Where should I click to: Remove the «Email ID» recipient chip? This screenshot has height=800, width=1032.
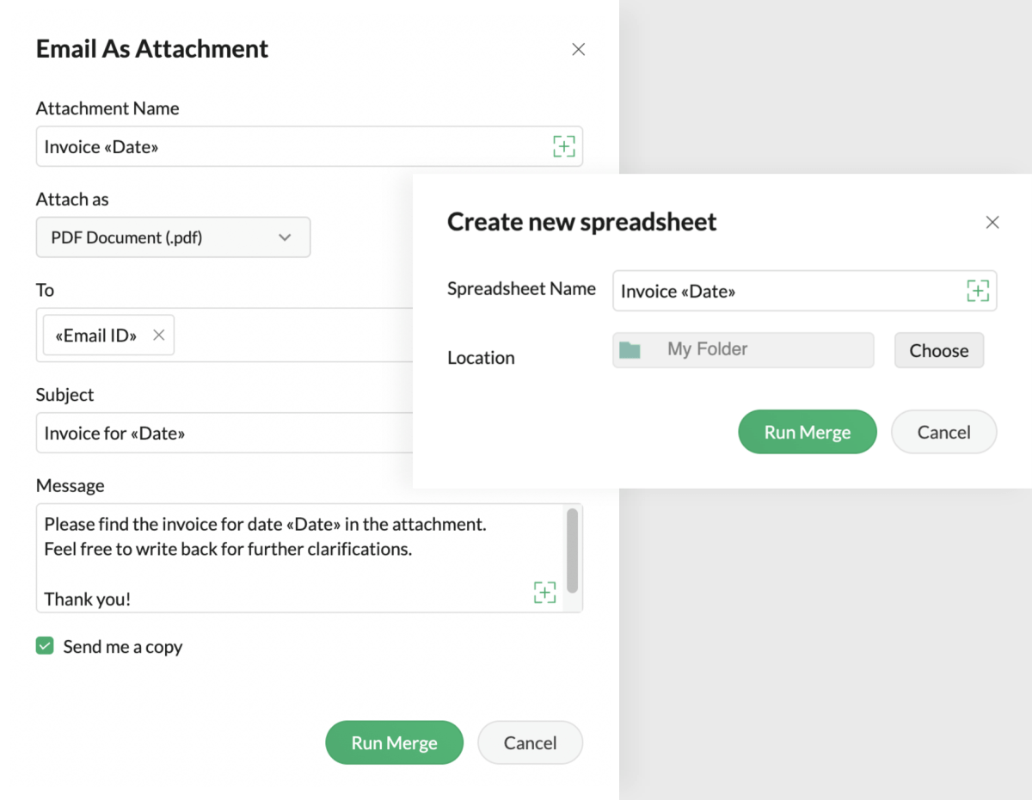159,335
